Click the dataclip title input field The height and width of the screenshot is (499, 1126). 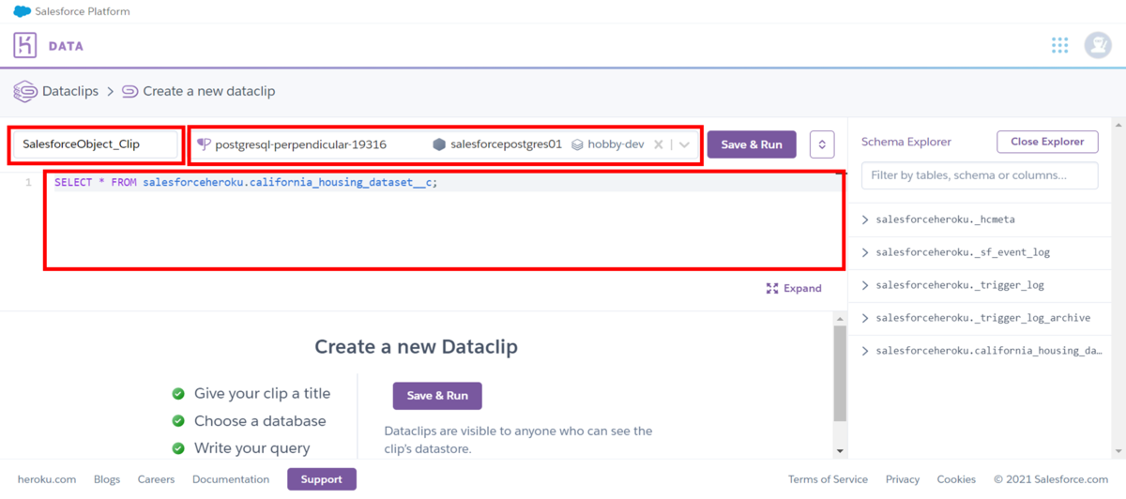[96, 144]
